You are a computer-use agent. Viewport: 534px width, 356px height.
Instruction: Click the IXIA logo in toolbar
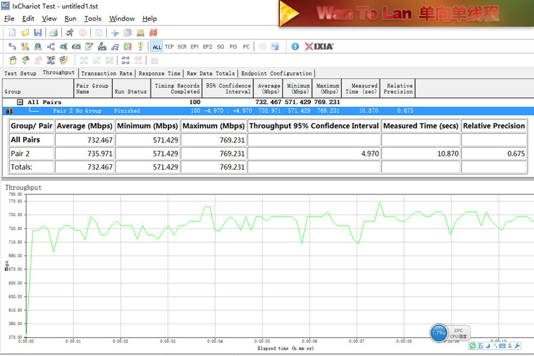(x=319, y=46)
